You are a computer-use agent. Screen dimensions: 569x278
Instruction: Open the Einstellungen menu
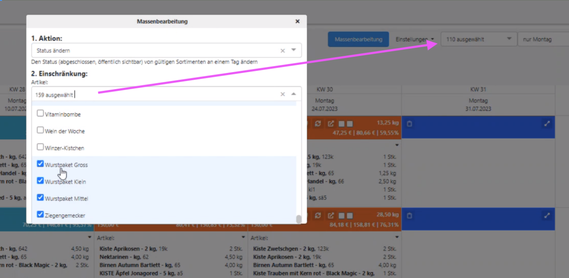click(x=415, y=39)
